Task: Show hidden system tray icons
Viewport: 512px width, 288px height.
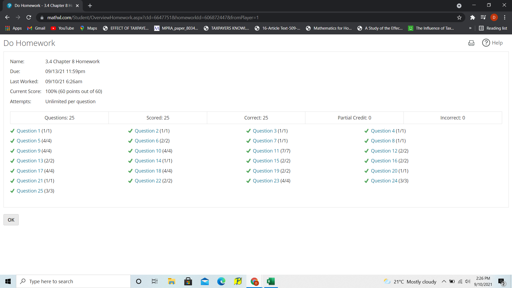Action: click(x=444, y=281)
